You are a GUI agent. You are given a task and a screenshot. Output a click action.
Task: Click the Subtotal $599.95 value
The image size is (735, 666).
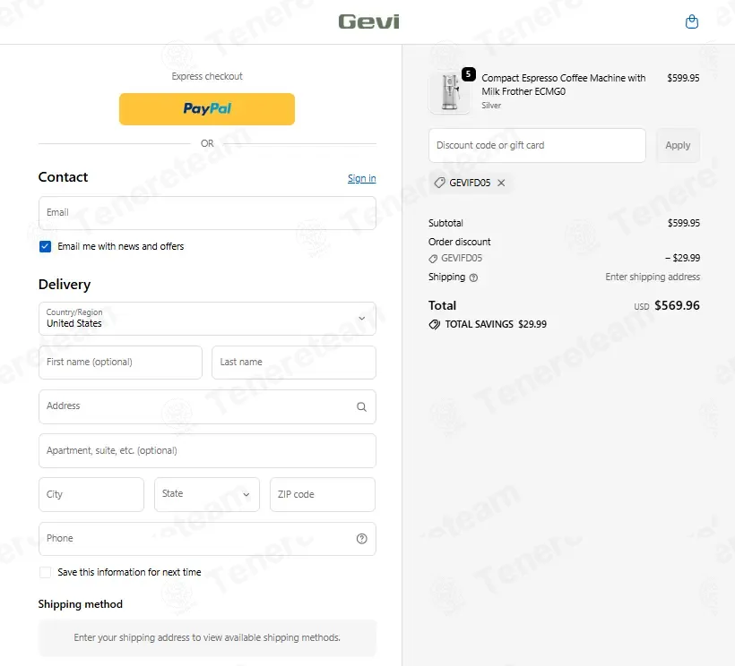click(683, 223)
